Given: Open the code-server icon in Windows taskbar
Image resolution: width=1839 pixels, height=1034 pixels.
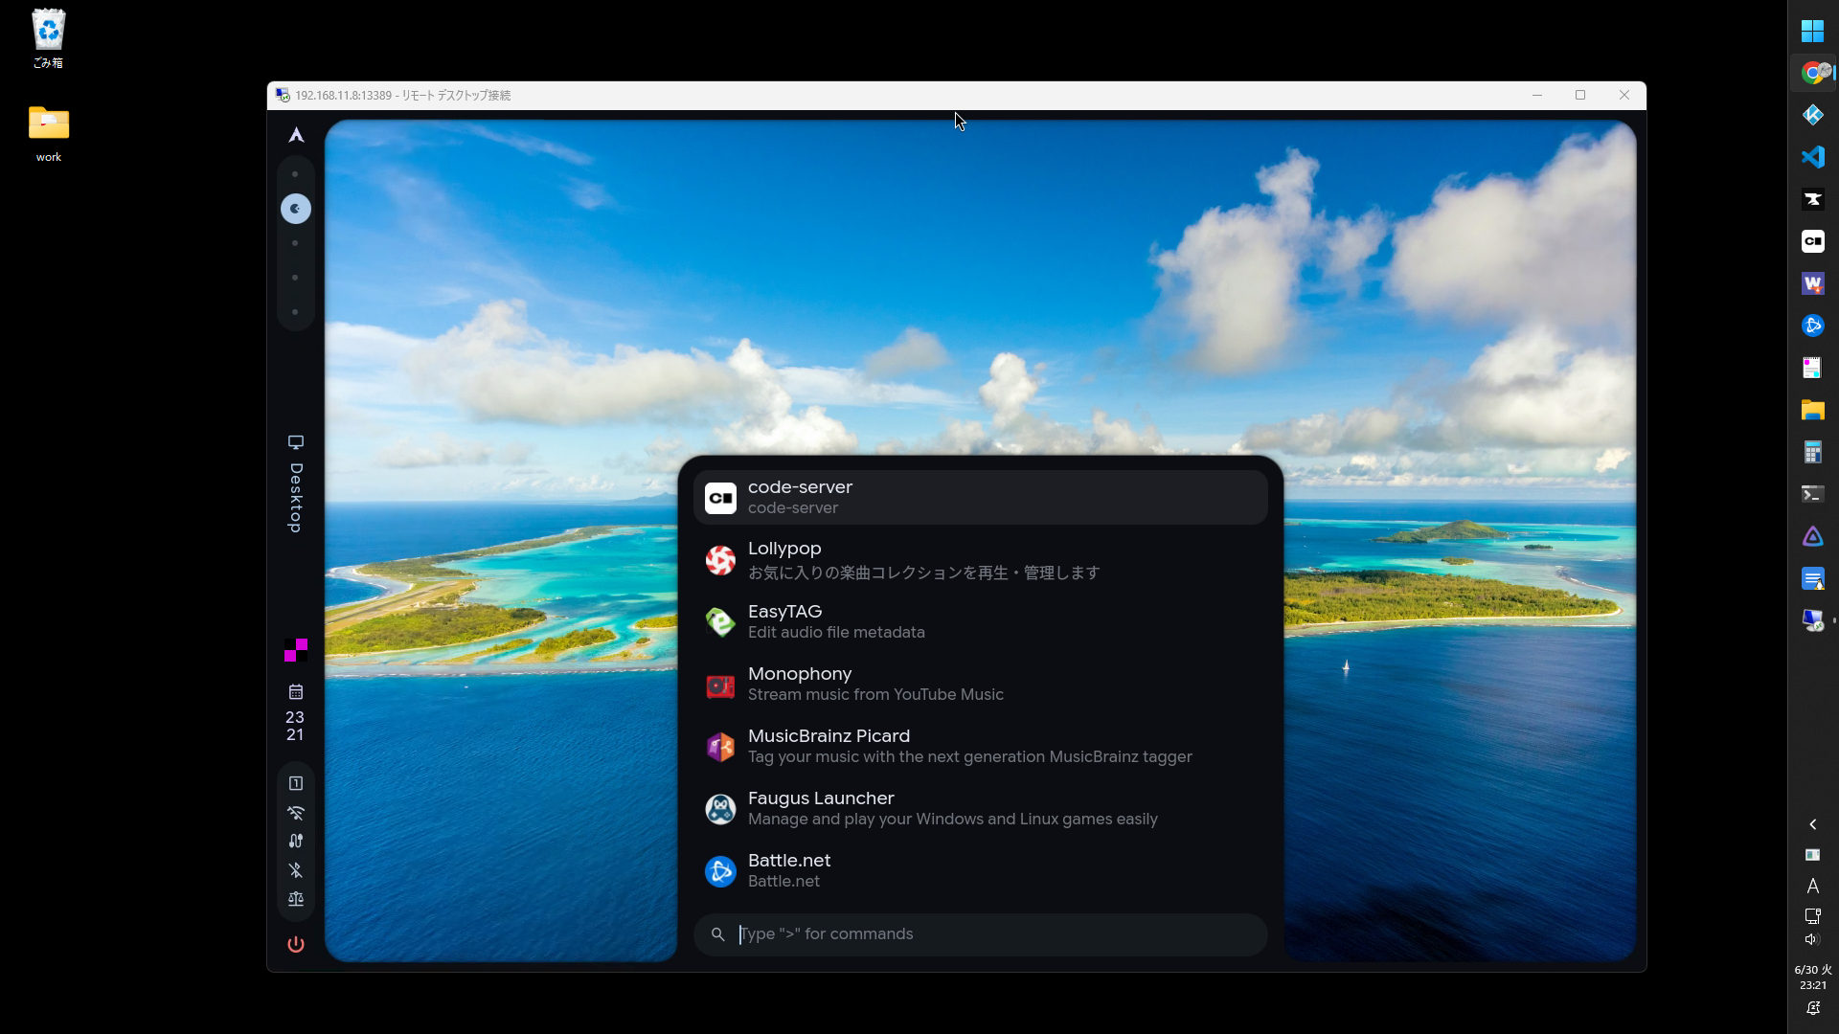Looking at the screenshot, I should coord(1812,241).
